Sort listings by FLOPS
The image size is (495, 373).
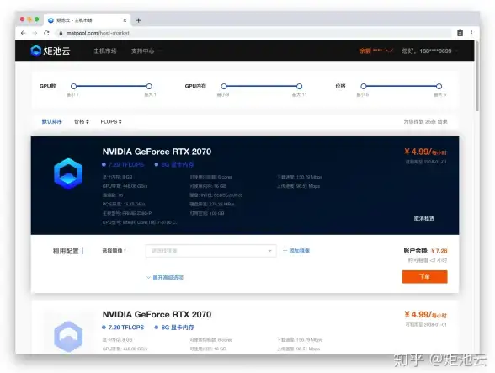point(111,121)
